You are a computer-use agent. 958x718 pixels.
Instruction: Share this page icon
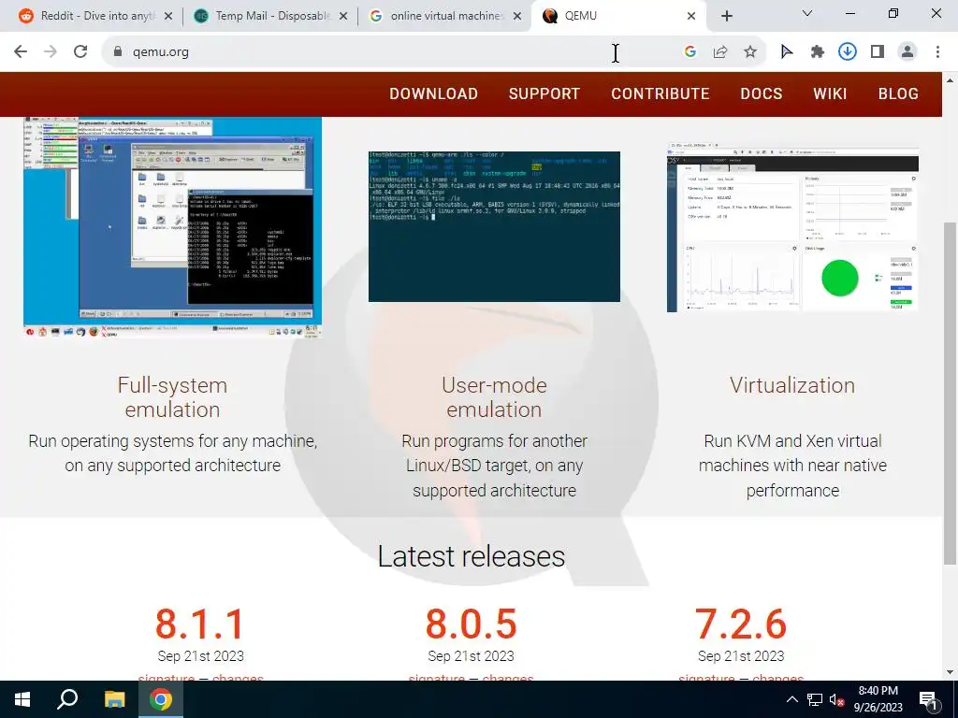click(720, 52)
